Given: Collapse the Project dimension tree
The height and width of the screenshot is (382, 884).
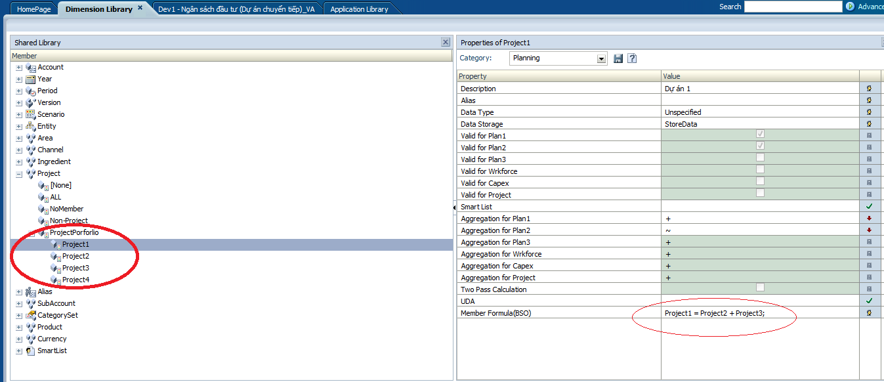Looking at the screenshot, I should coord(18,173).
